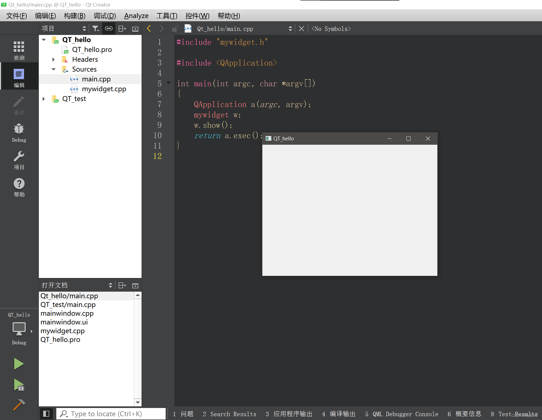Fold the main function at line 5
Screen dimensions: 542x420
(x=169, y=83)
